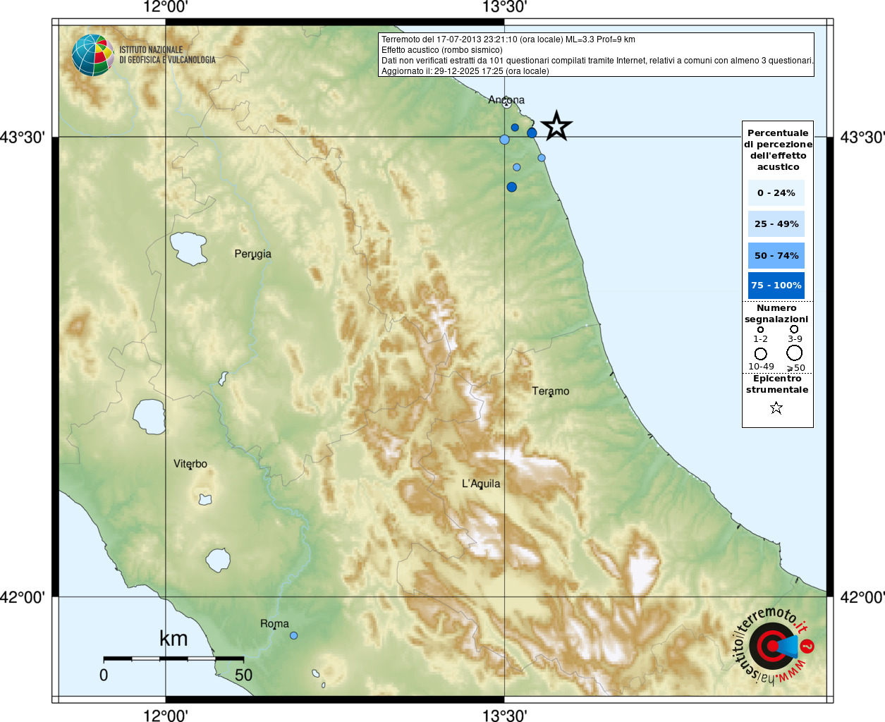Click the 'Terremoto del 17-07-2013' header line

pyautogui.click(x=508, y=39)
